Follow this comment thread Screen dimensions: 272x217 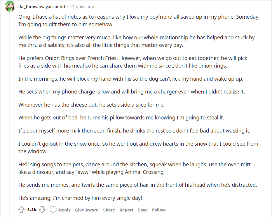[159, 210]
